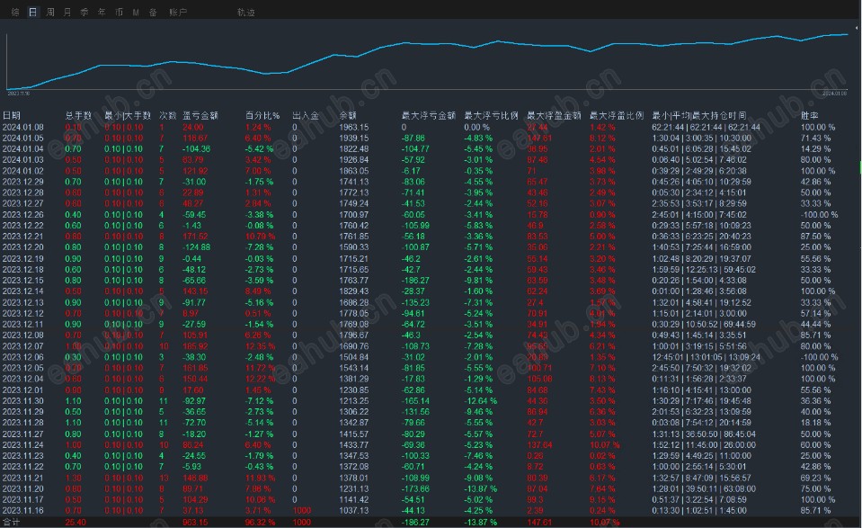Click profit value 105.91
862x528 pixels.
pyautogui.click(x=195, y=336)
